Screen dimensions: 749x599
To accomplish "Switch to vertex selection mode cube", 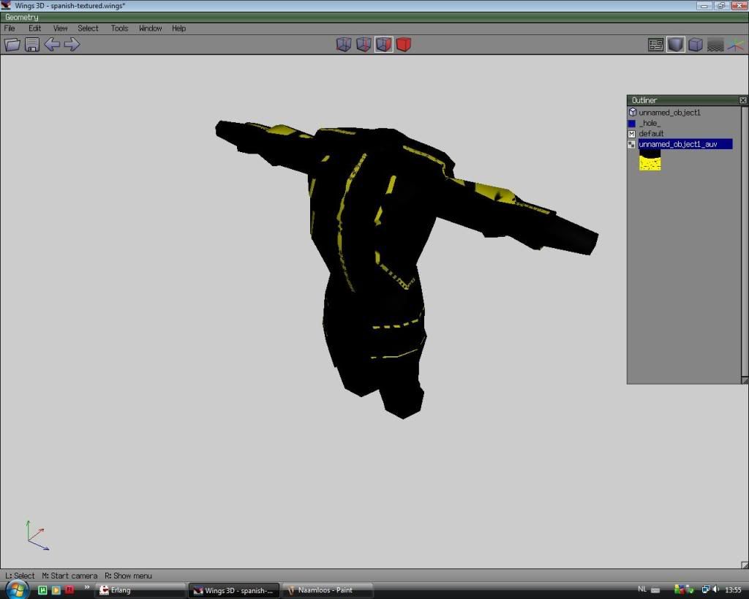I will click(344, 45).
